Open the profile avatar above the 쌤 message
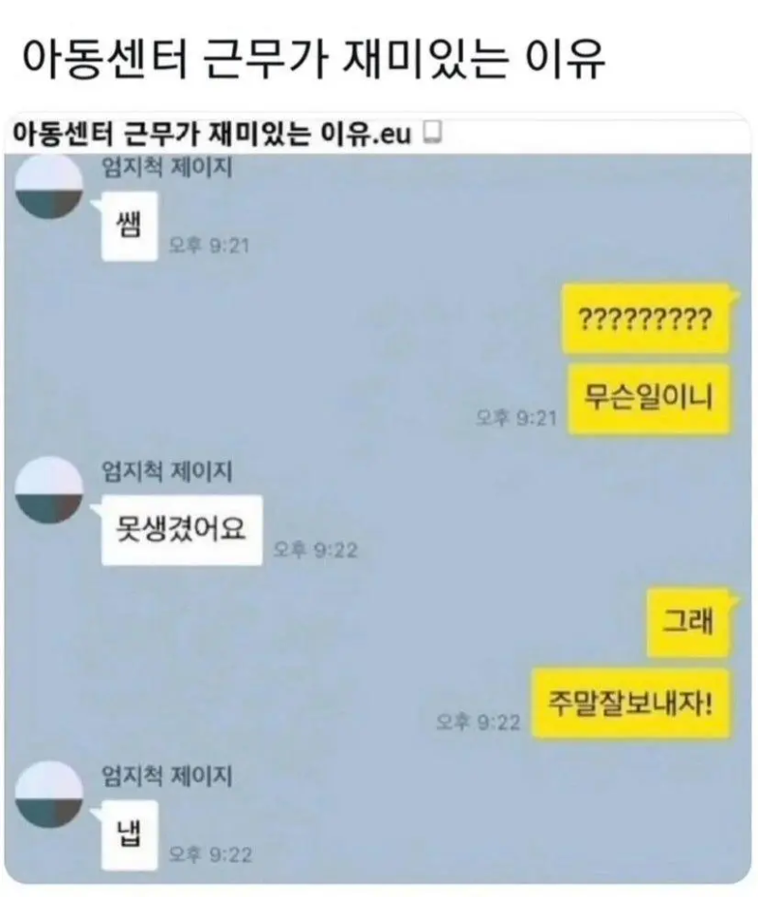758x897 pixels. tap(48, 187)
